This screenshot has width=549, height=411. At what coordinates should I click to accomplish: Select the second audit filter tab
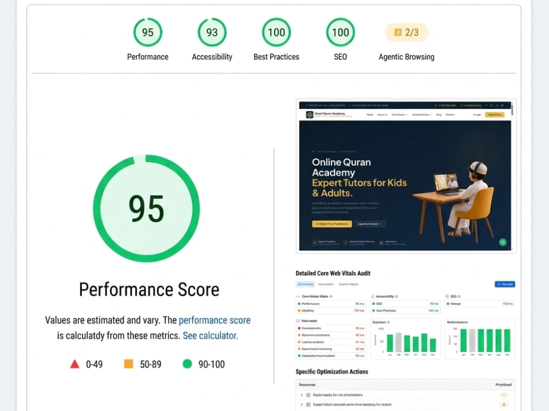point(326,284)
